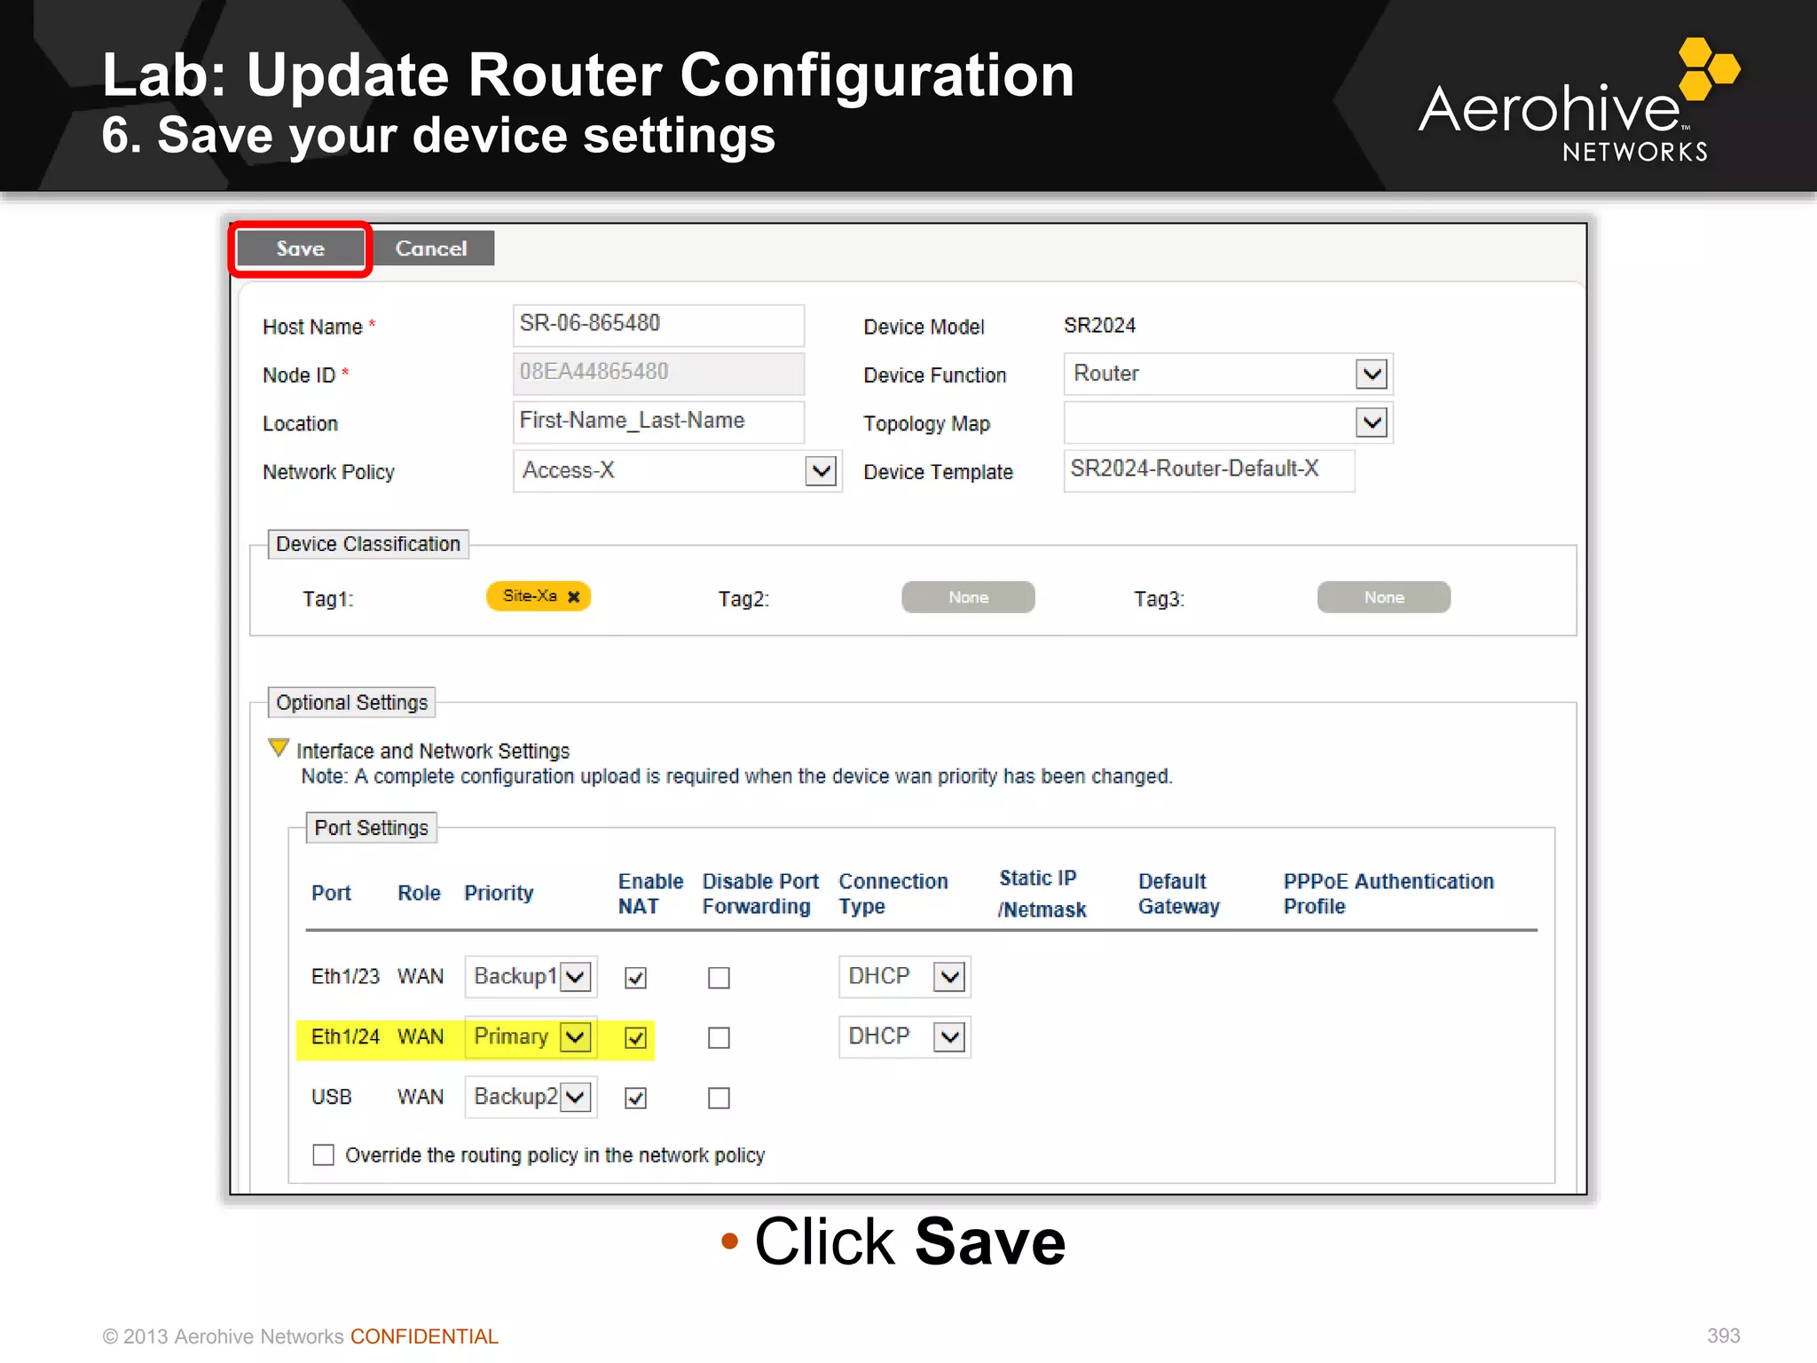Click the greyed Node ID field

pos(658,373)
